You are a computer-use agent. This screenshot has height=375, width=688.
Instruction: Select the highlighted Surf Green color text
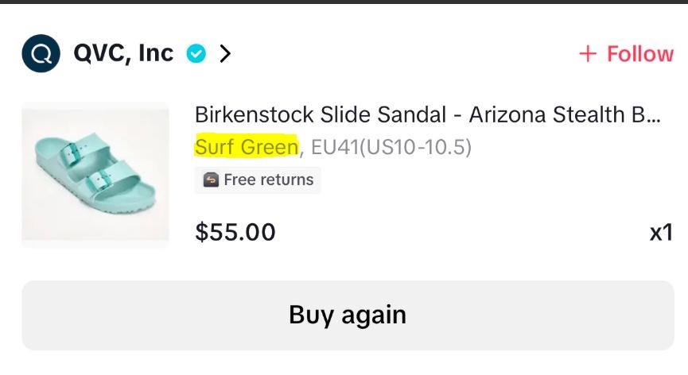pos(247,147)
